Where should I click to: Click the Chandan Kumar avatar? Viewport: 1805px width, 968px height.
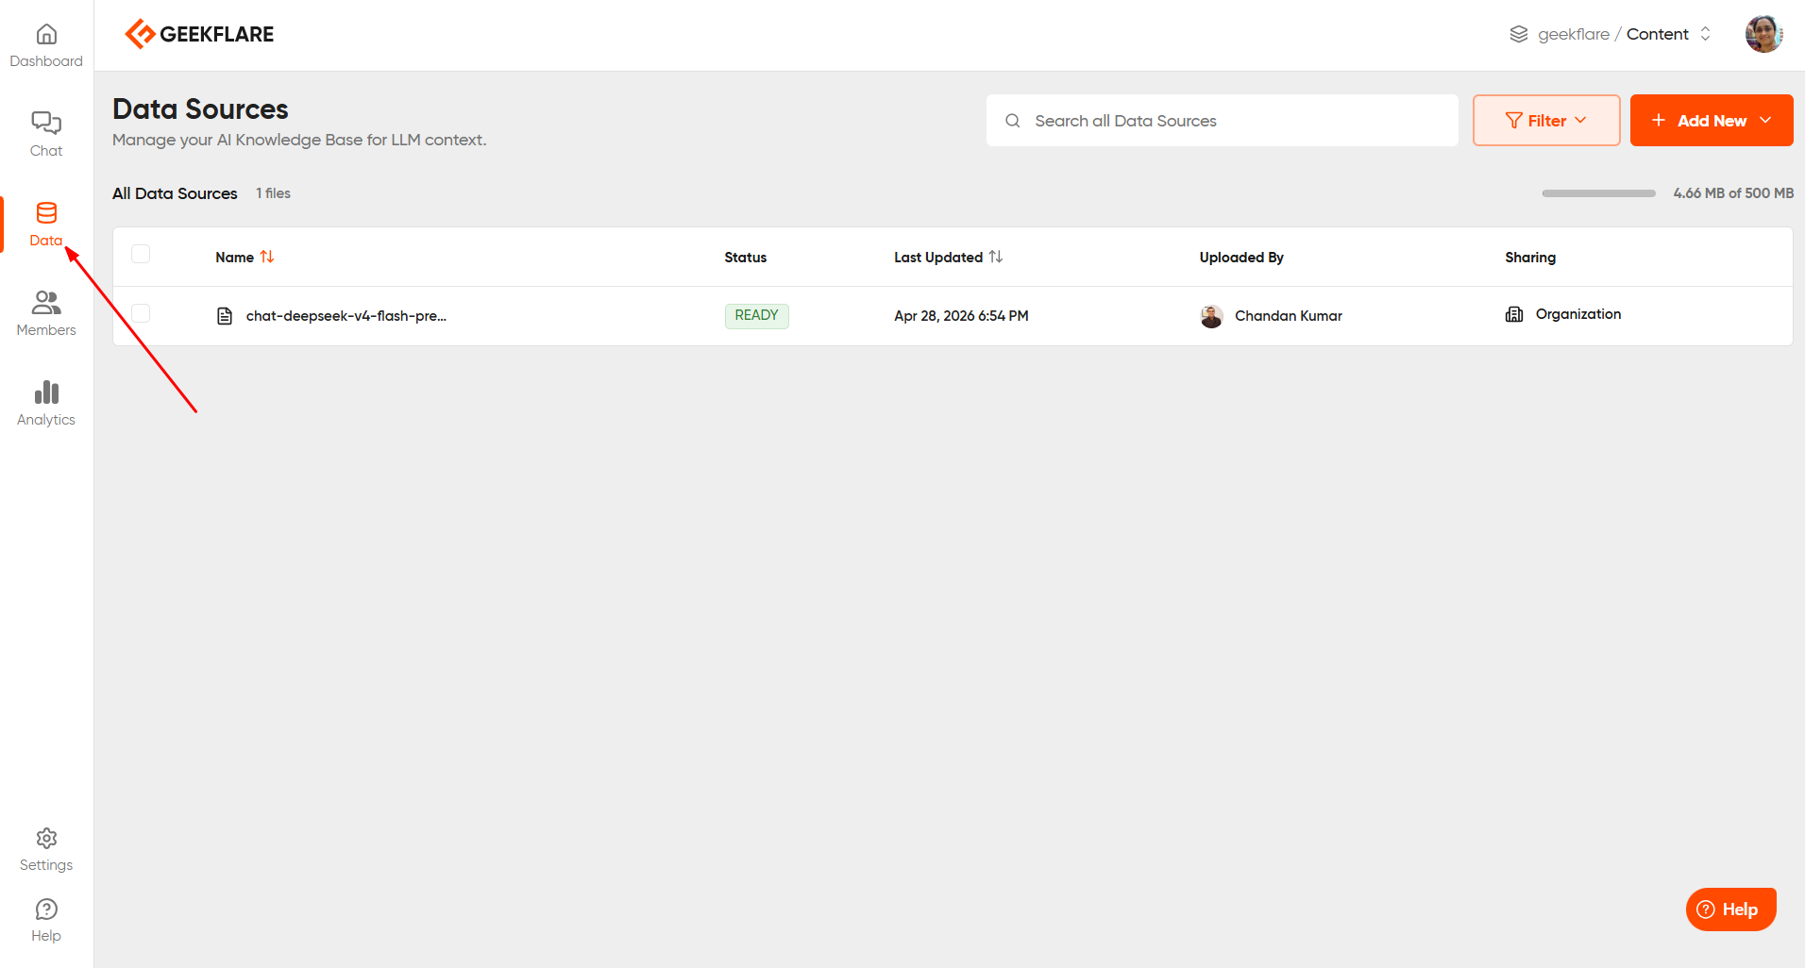(1211, 316)
